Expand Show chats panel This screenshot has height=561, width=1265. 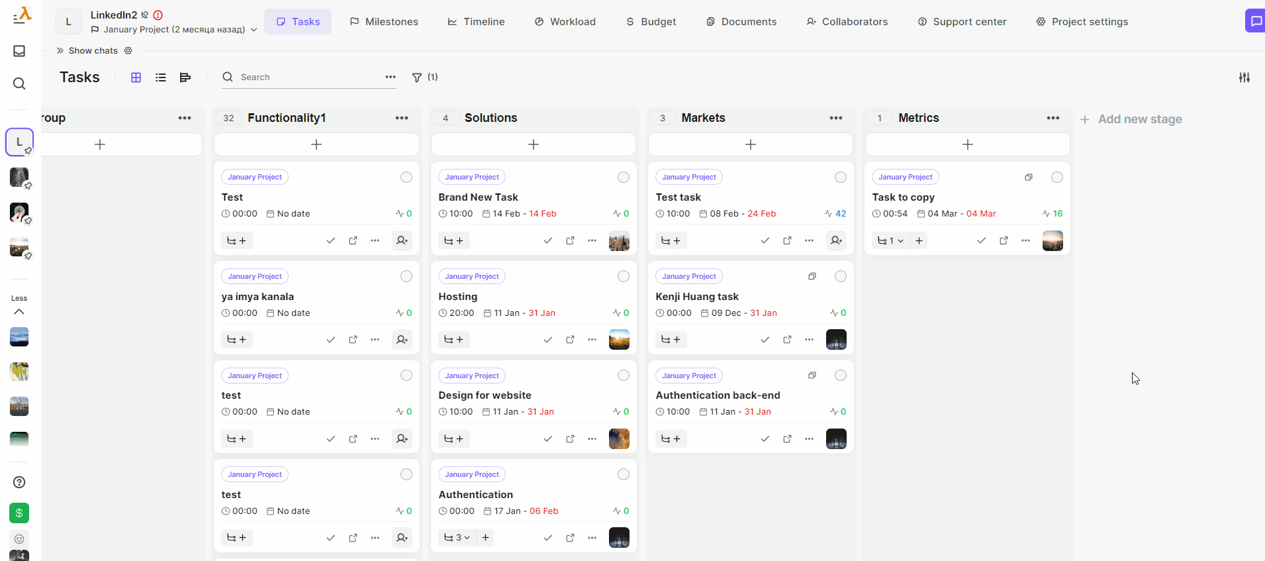(x=87, y=51)
